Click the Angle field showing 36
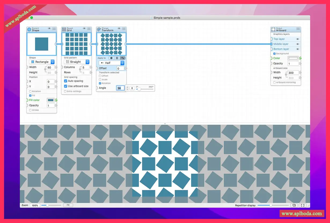 click(x=120, y=88)
